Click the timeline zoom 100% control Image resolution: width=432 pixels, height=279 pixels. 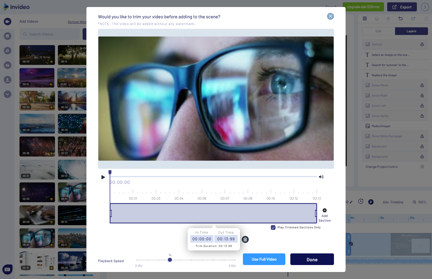pyautogui.click(x=419, y=202)
